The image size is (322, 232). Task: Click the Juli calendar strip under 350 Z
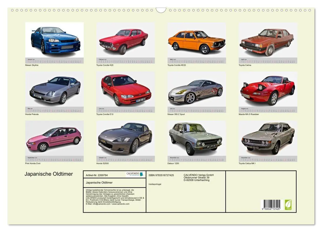point(197,110)
